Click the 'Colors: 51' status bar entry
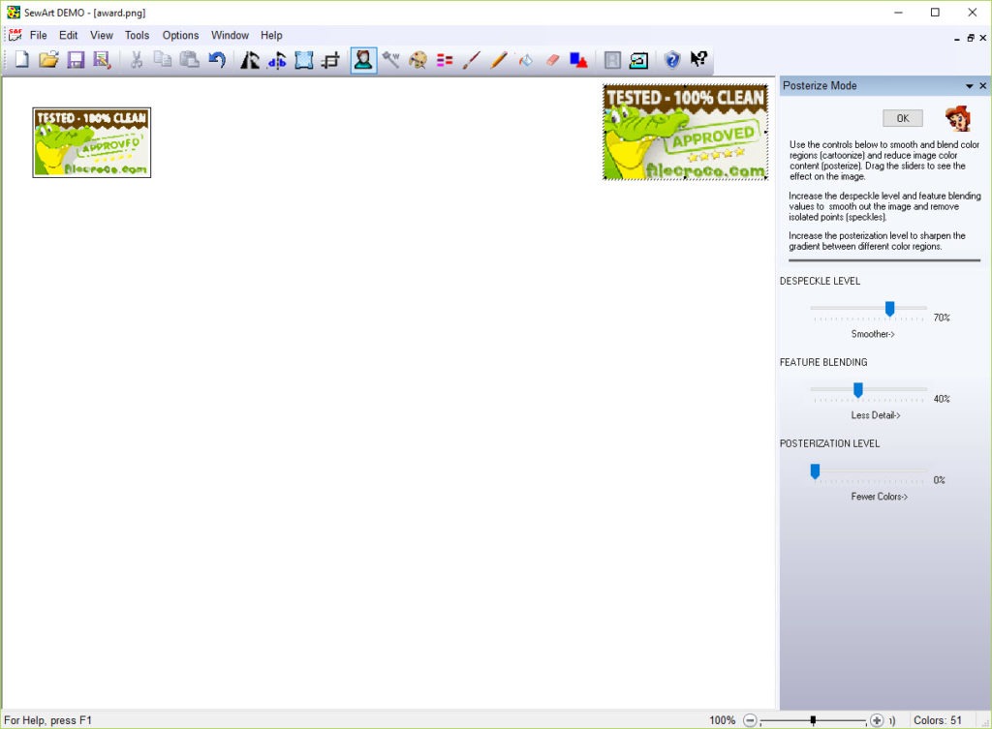 point(938,720)
